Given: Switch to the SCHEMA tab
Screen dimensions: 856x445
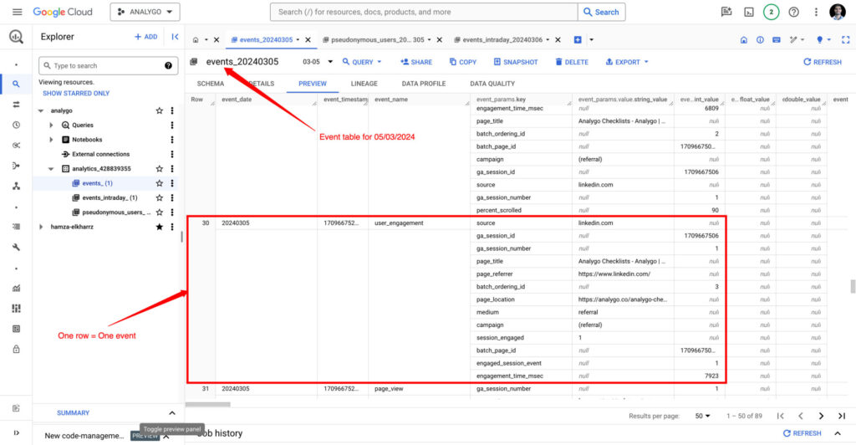Looking at the screenshot, I should pos(210,84).
